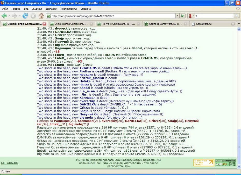The height and width of the screenshot is (175, 241).
Task: Open the forward history dropdown arrow
Action: 20,16
